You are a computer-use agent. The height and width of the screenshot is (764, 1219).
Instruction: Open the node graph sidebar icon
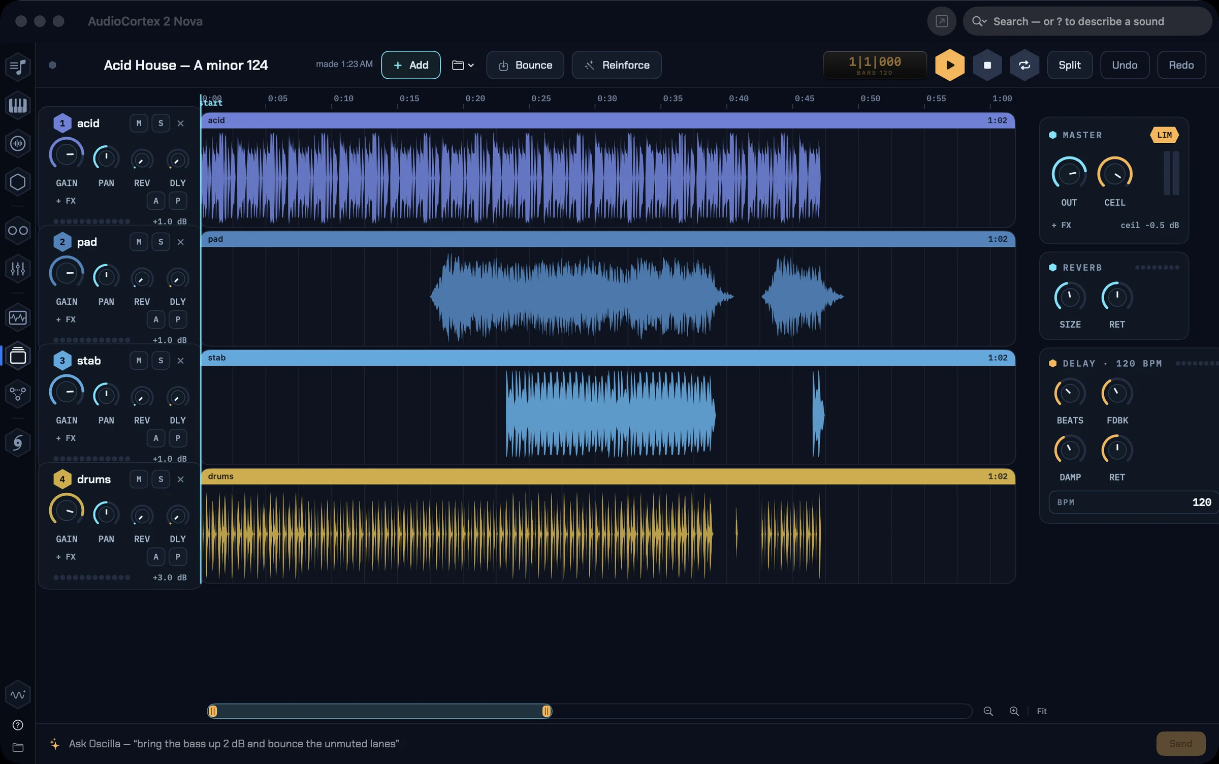[x=18, y=394]
